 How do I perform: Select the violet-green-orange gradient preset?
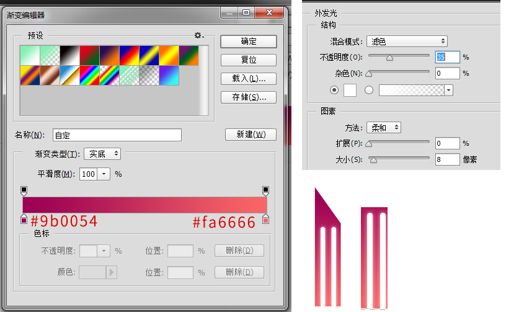click(189, 55)
